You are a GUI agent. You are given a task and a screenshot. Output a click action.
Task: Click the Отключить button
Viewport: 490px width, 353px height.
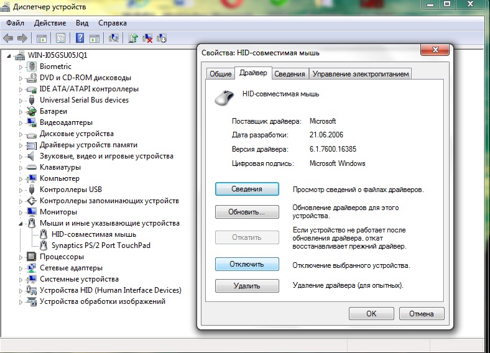pyautogui.click(x=247, y=264)
